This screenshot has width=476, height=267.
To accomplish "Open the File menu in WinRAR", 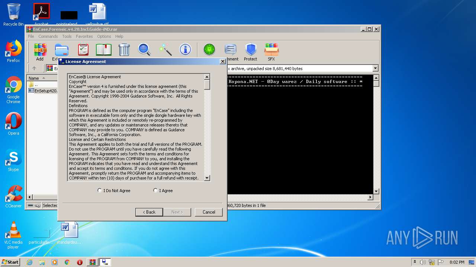I will [x=31, y=36].
